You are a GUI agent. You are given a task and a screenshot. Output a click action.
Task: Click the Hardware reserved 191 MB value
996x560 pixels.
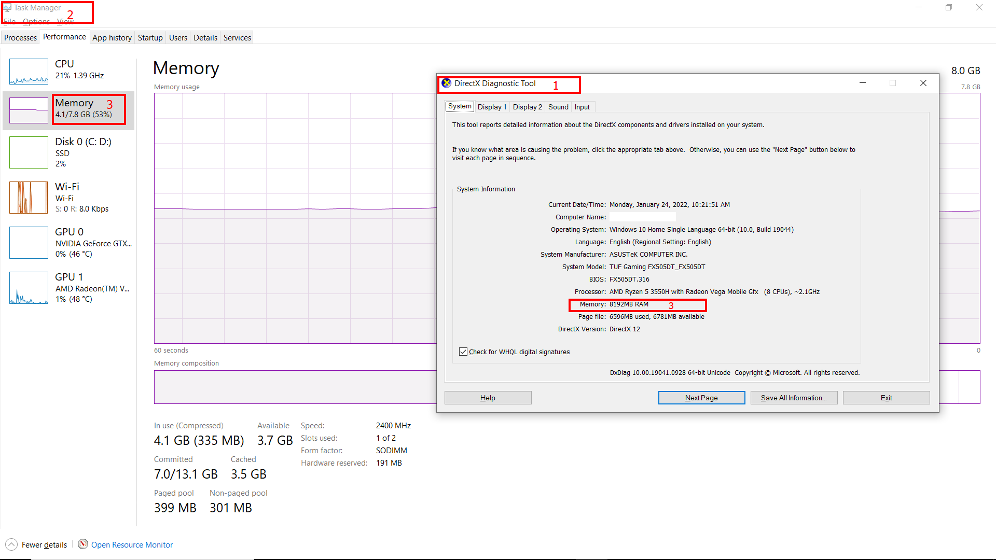[x=389, y=463]
